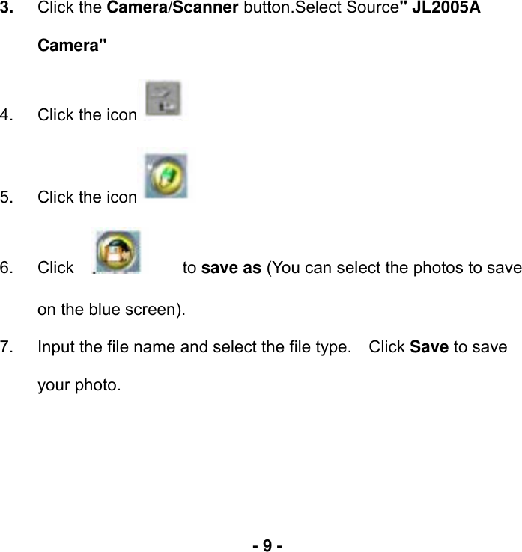Select the bold Camera/Scanner text
This screenshot has width=522, height=552.
[172, 7]
